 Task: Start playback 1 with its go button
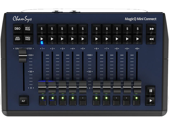point(42,39)
